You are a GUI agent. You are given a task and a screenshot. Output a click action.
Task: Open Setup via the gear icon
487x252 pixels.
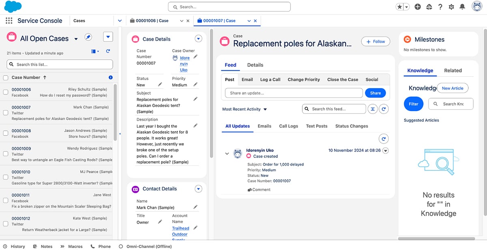[x=452, y=6]
